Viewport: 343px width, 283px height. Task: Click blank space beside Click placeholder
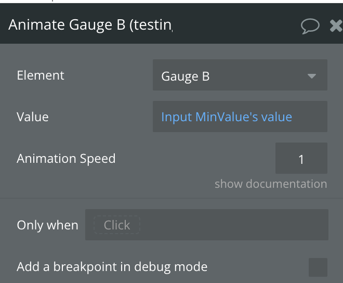(234, 225)
